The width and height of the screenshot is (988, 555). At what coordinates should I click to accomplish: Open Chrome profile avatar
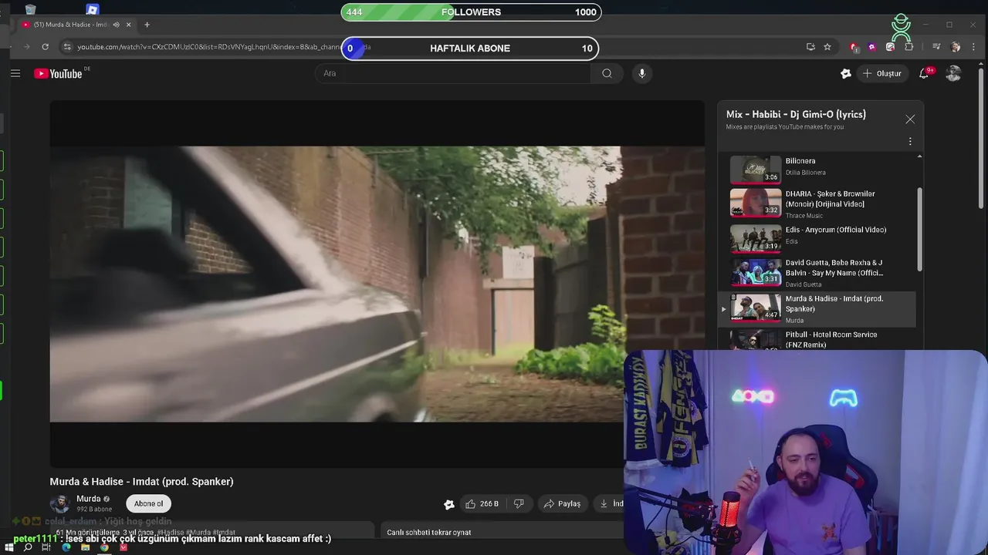click(956, 47)
